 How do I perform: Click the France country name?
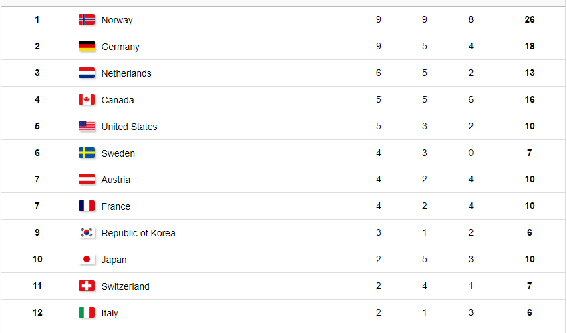pyautogui.click(x=116, y=206)
